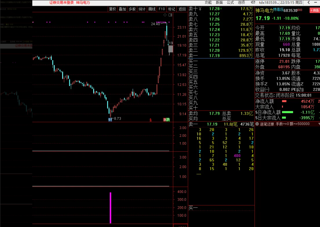The height and width of the screenshot is (227, 320).
Task: Click the 叠加 overlay button
Action: point(122,9)
